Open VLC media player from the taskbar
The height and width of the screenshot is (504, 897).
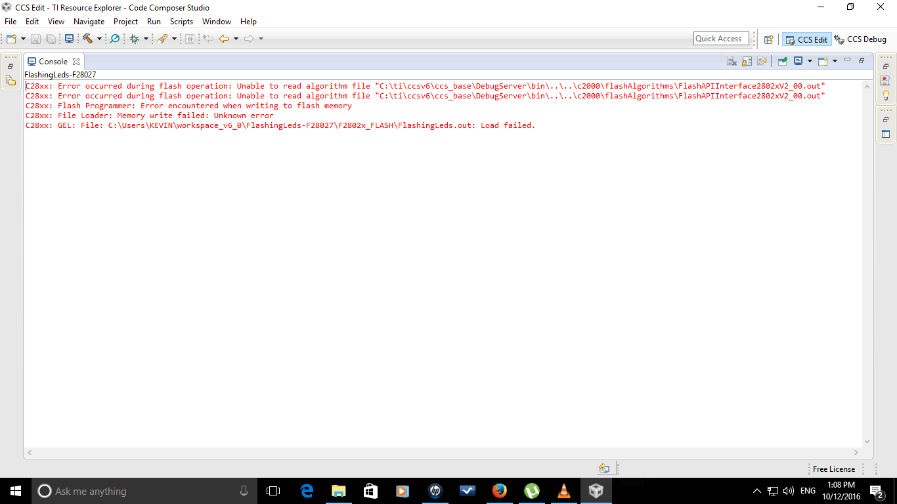tap(563, 491)
